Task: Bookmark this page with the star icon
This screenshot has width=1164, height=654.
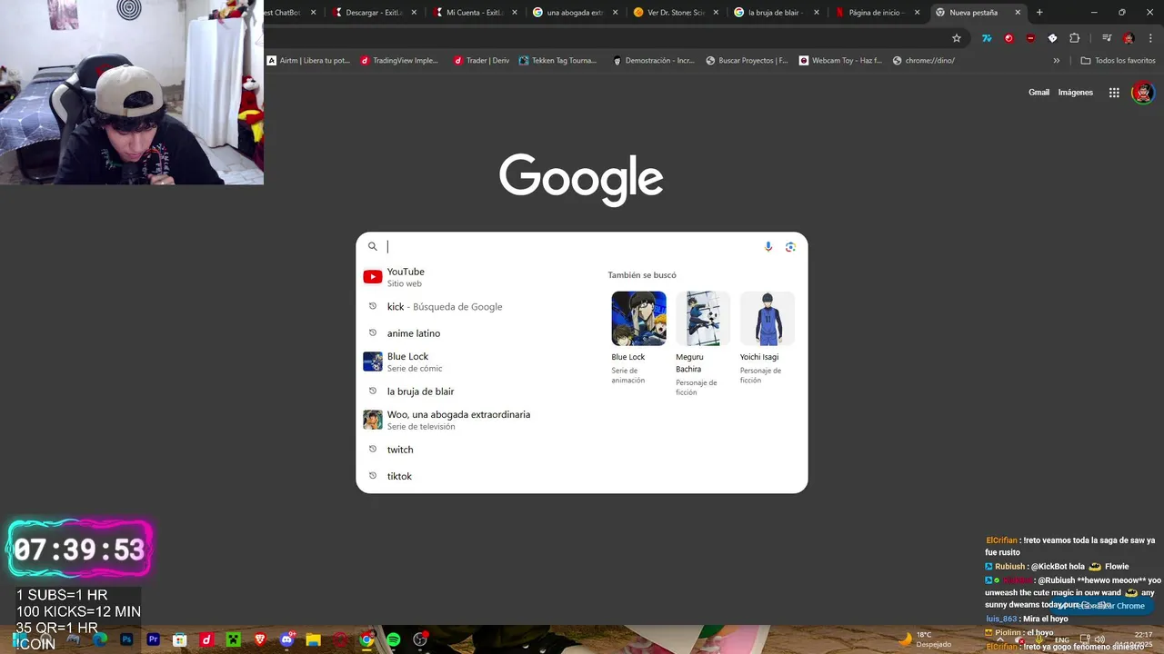Action: [957, 38]
